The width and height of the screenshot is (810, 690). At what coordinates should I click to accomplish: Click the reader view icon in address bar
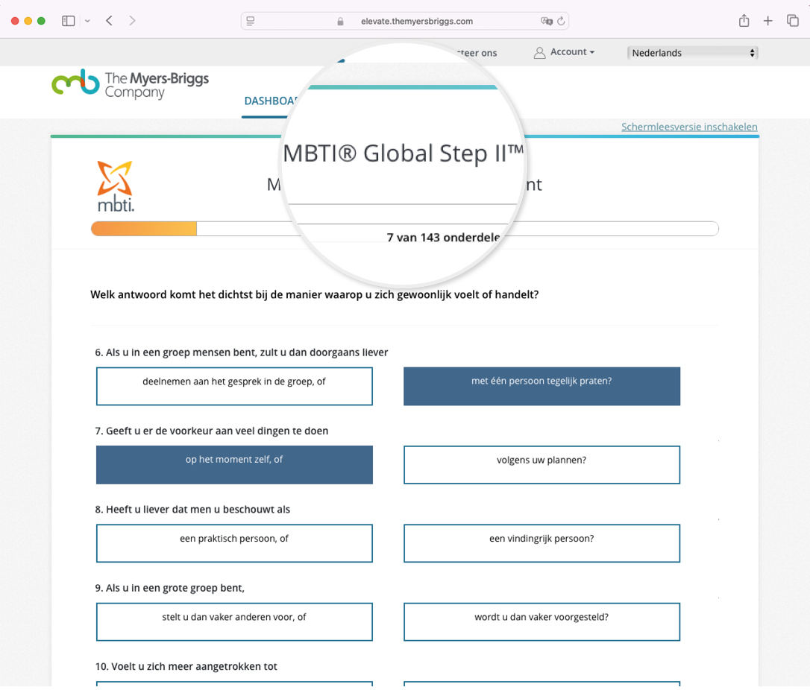tap(251, 21)
